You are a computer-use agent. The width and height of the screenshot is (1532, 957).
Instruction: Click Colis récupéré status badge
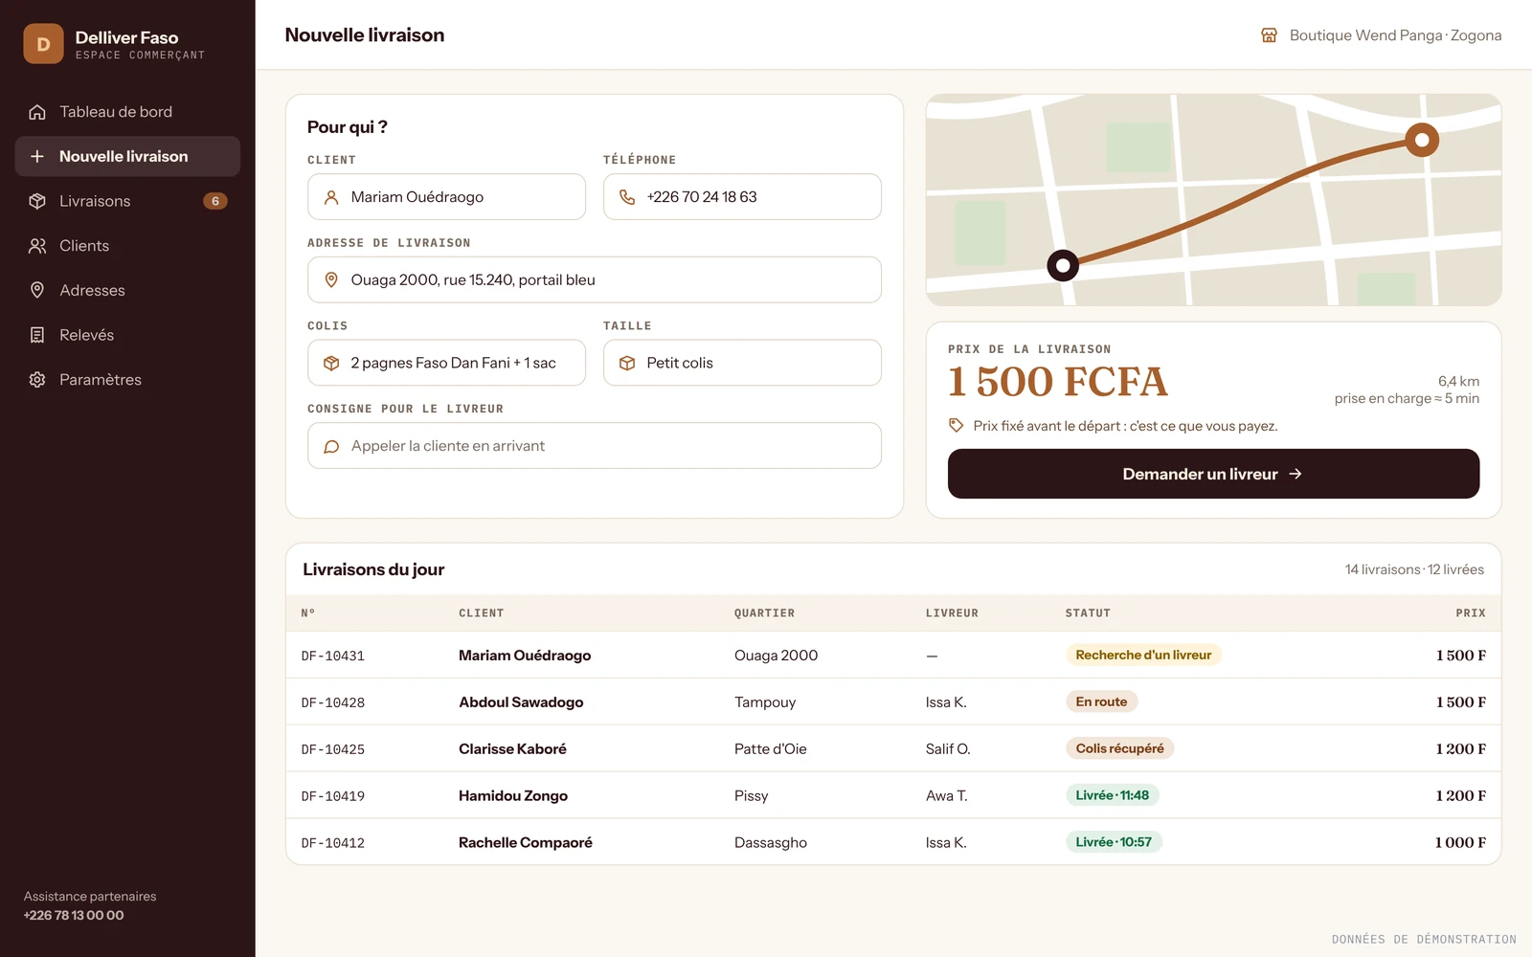tap(1119, 748)
